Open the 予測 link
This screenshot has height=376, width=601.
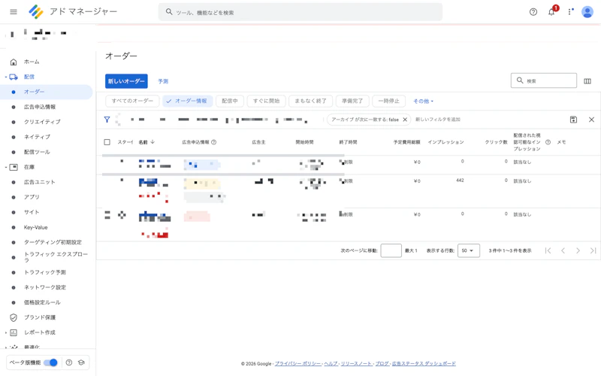[163, 81]
